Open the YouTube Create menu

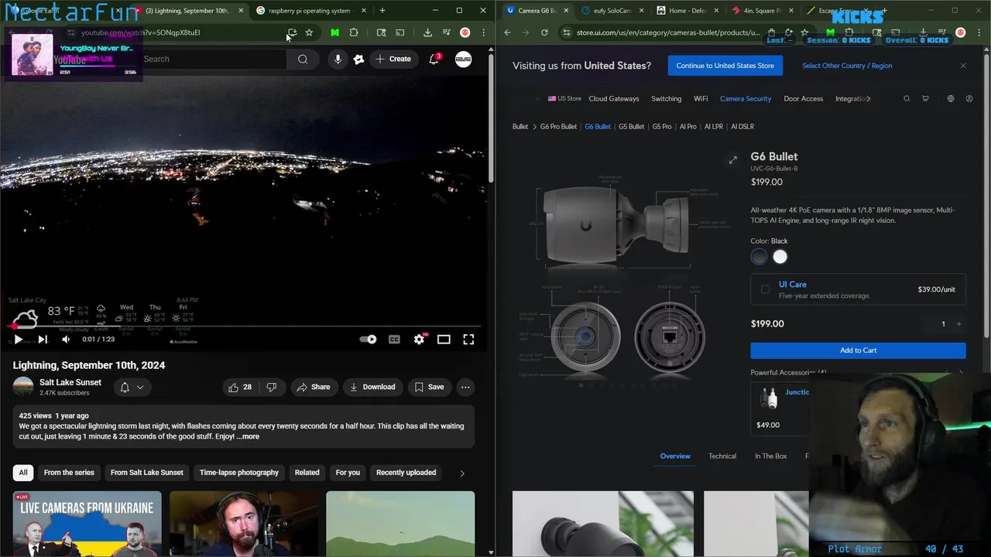click(x=393, y=59)
